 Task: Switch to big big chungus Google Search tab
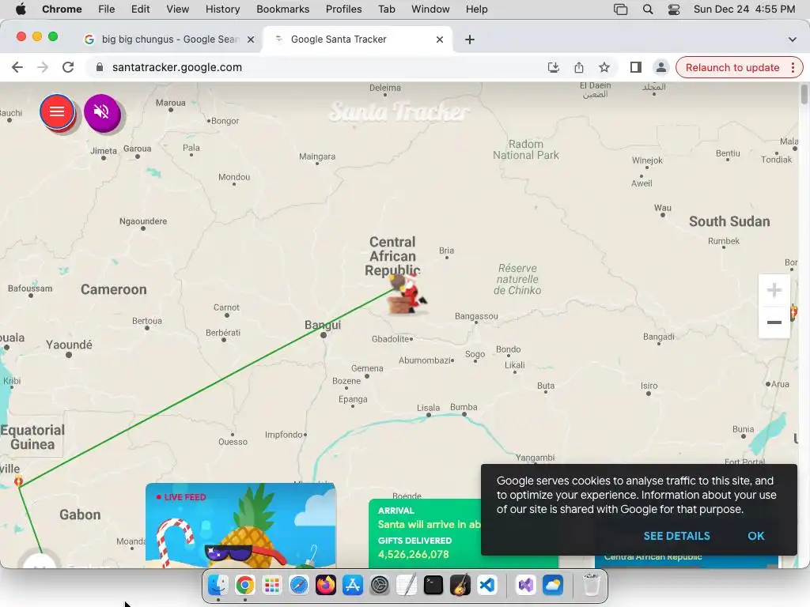coord(171,40)
